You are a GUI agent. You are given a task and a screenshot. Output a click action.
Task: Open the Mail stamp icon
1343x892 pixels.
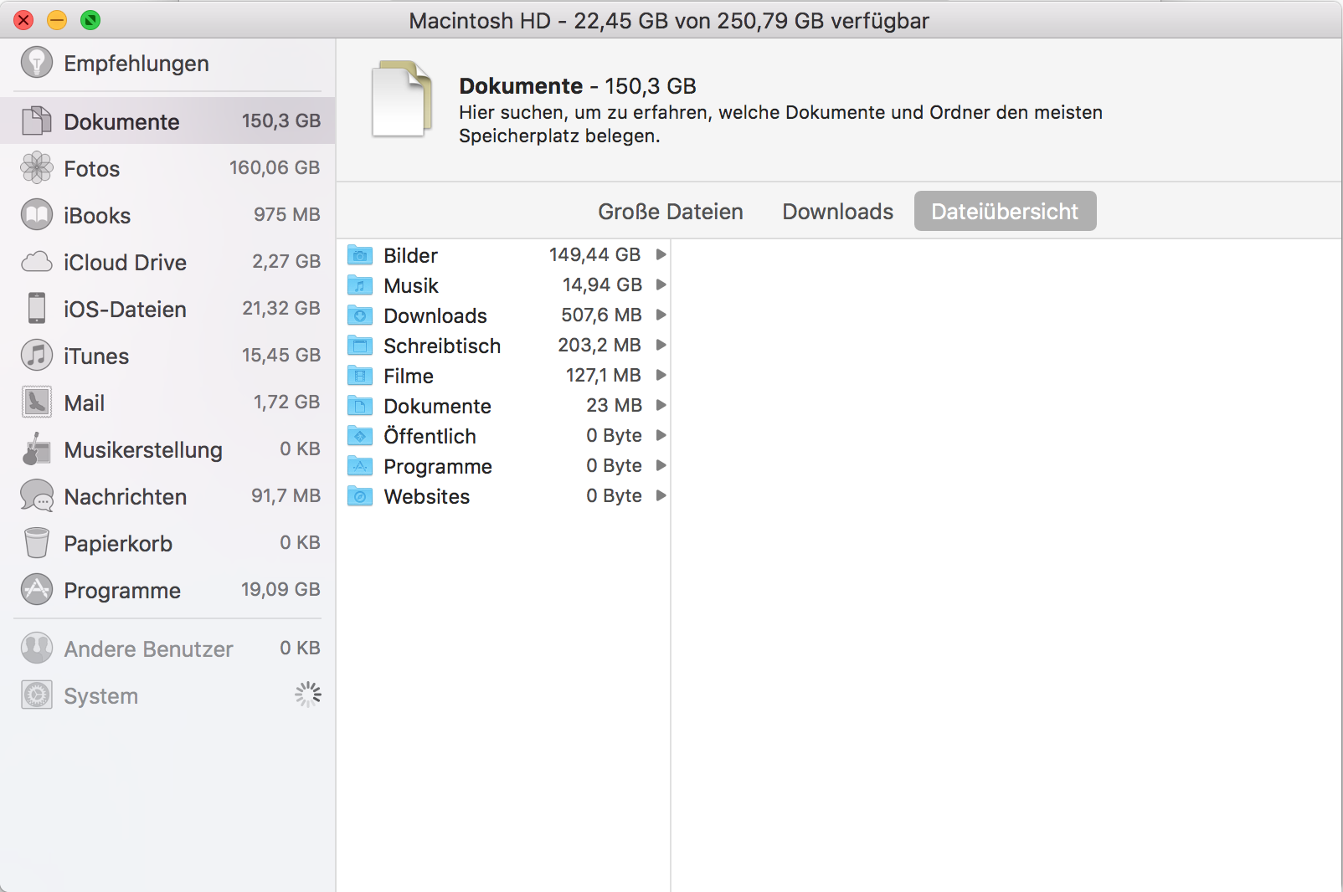tap(37, 402)
